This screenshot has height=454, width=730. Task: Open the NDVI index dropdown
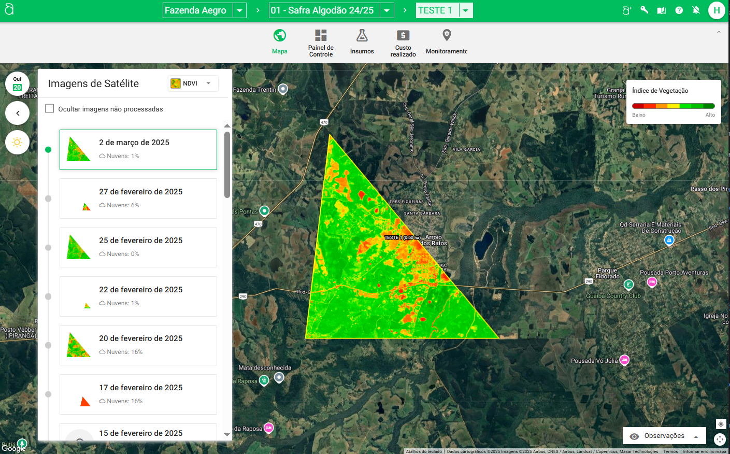(193, 83)
